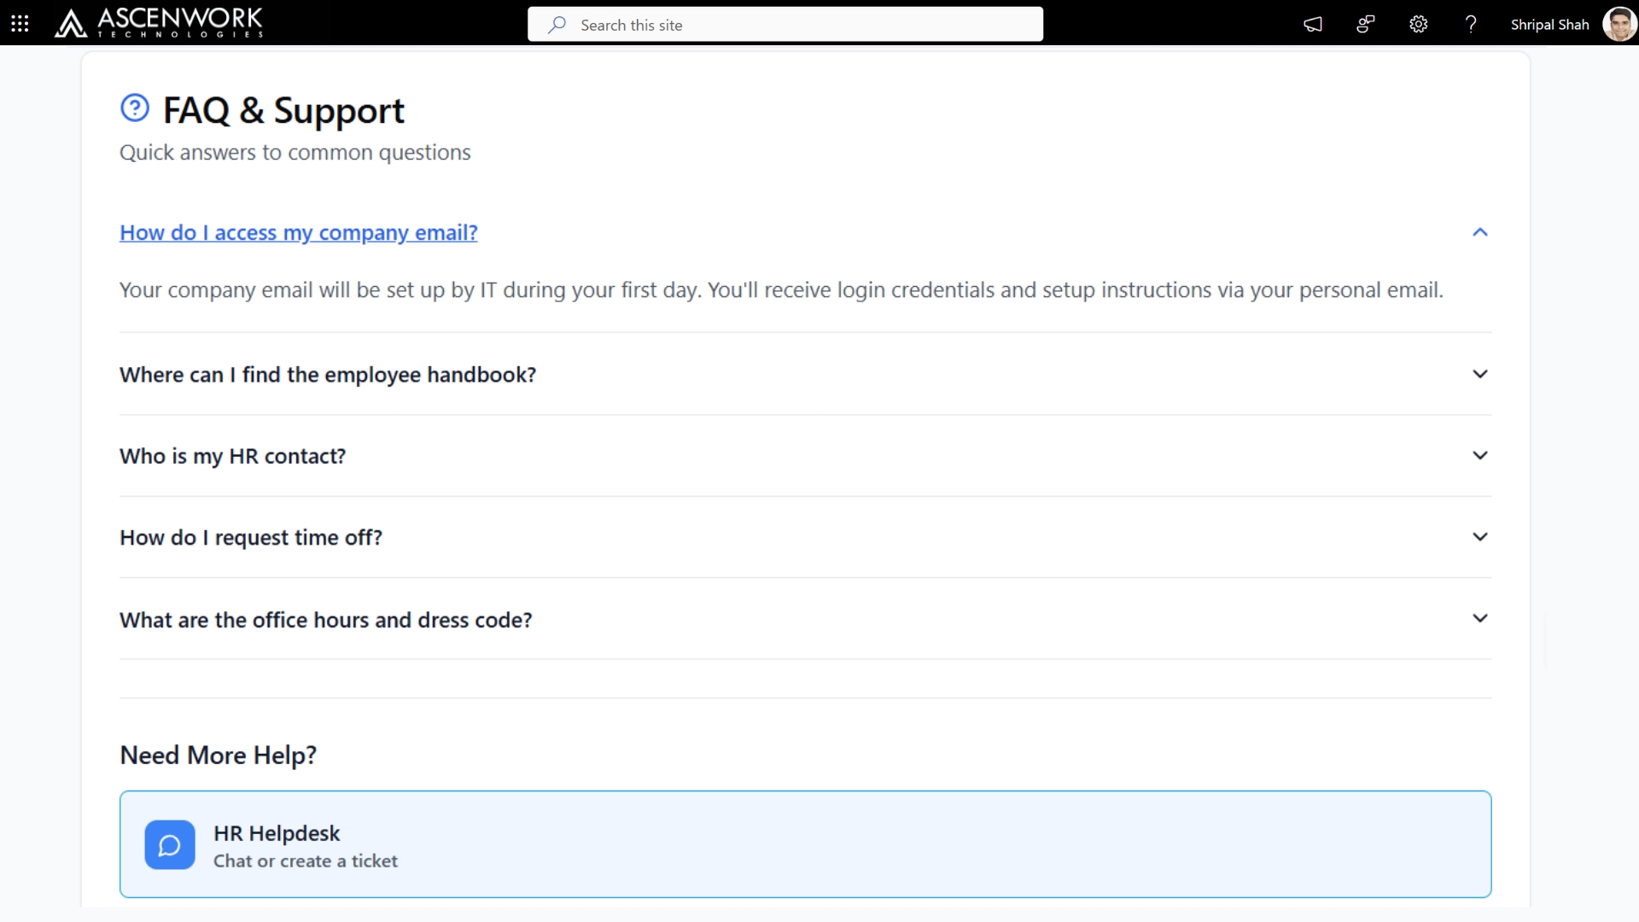The height and width of the screenshot is (922, 1639).
Task: Click the people network icon in header
Action: point(1366,24)
